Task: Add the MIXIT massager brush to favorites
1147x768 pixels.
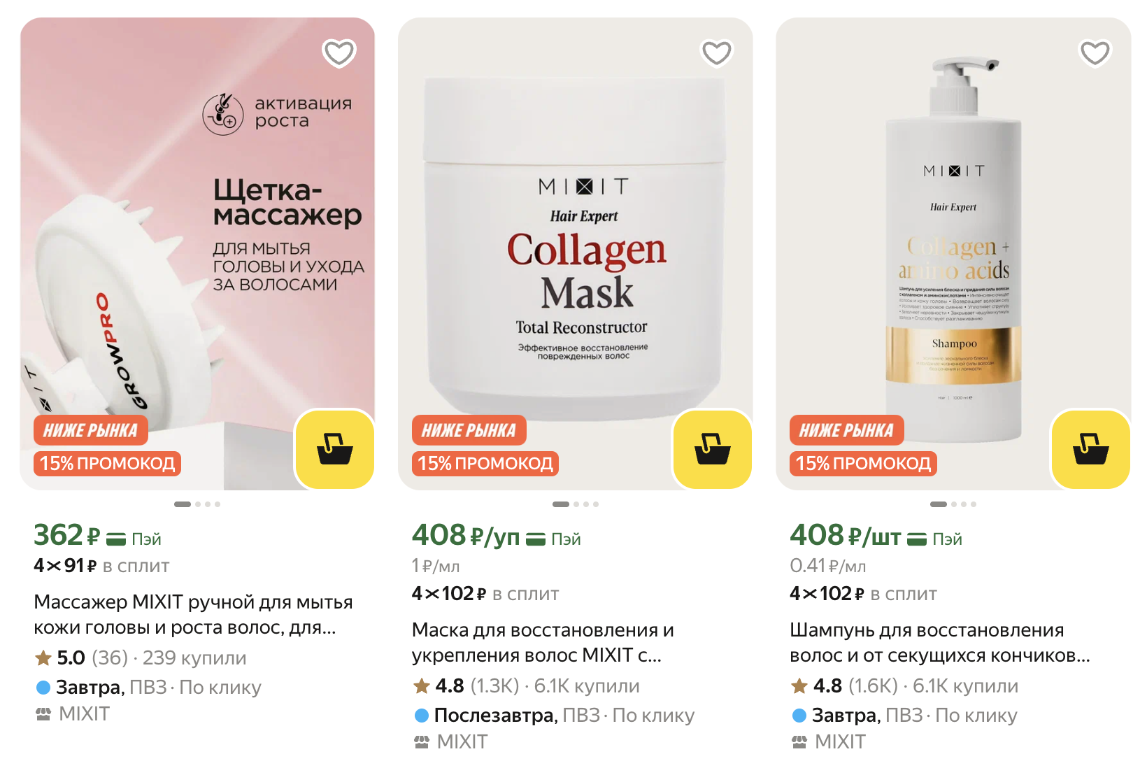Action: tap(339, 52)
